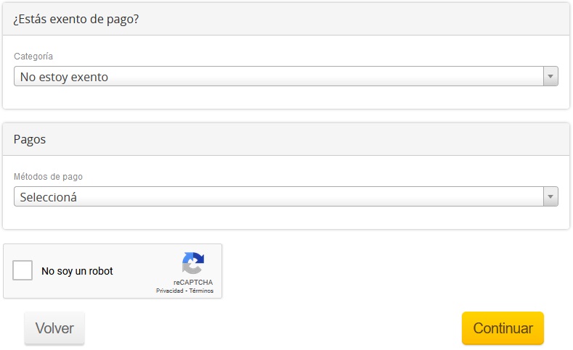Click the "Categoría" field label
The width and height of the screenshot is (573, 350).
[33, 57]
